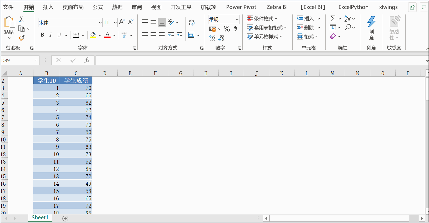
Task: Click the Paste clipboard icon
Action: coord(9,22)
